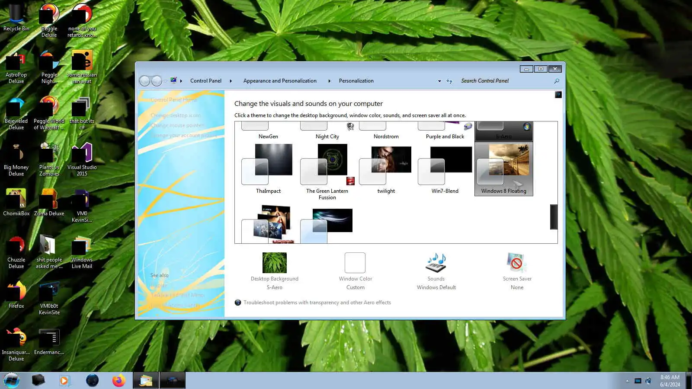Go back using the navigation Back button

click(144, 81)
